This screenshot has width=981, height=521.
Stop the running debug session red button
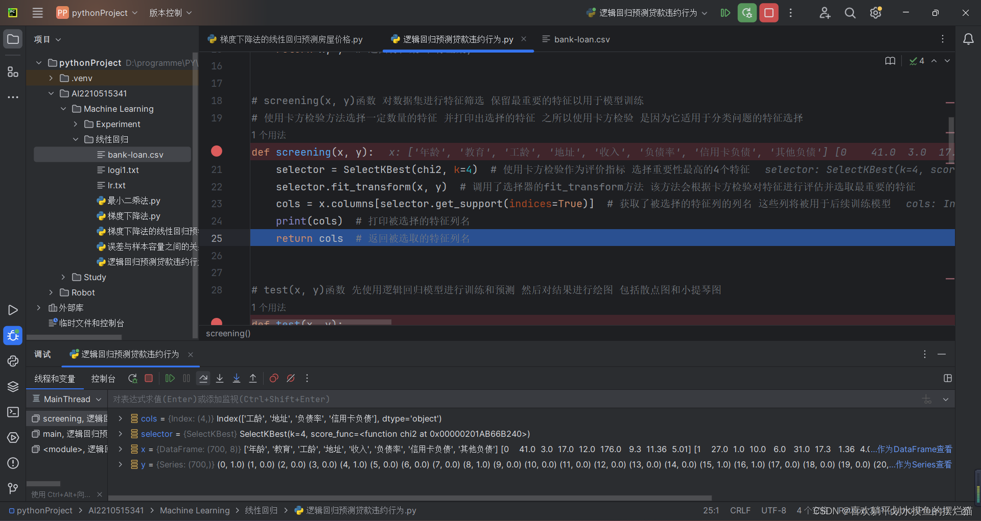(x=769, y=13)
